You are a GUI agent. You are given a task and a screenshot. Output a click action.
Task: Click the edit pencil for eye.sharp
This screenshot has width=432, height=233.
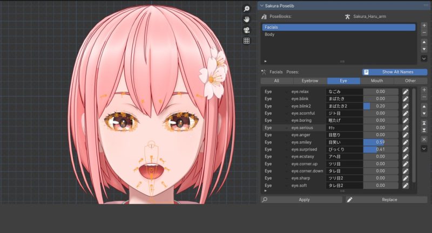406,179
